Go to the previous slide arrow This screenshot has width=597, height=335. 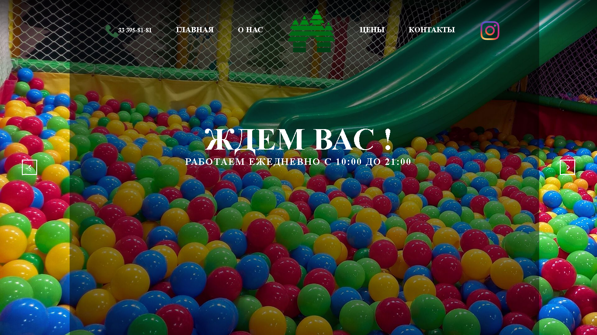click(29, 167)
